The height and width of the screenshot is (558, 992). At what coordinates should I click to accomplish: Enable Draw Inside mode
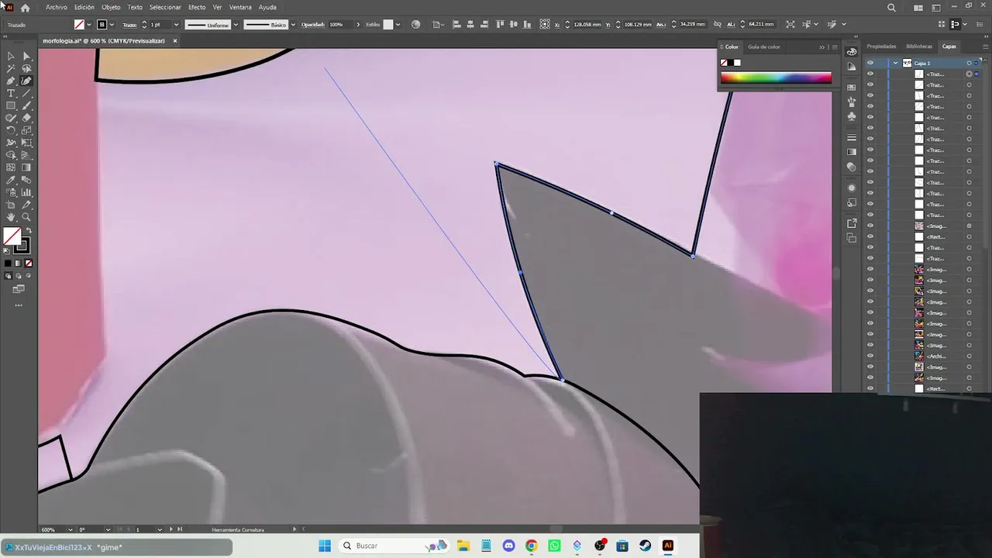(29, 276)
